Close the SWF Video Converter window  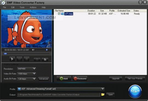(145, 2)
